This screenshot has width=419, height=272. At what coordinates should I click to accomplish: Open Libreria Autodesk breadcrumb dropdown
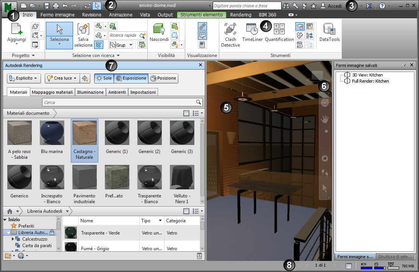point(67,211)
